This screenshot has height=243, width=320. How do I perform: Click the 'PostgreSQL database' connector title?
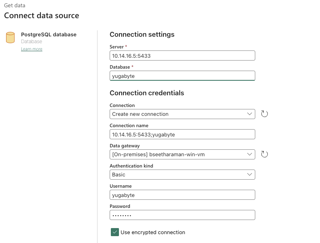(x=49, y=35)
